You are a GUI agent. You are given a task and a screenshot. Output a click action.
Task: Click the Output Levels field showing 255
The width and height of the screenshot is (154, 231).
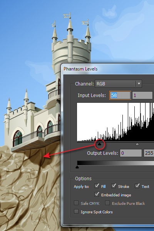click(149, 153)
